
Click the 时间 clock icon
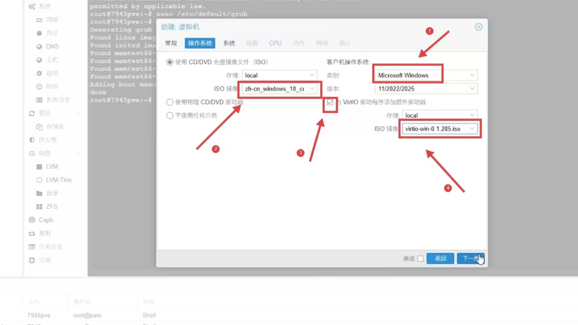click(40, 86)
